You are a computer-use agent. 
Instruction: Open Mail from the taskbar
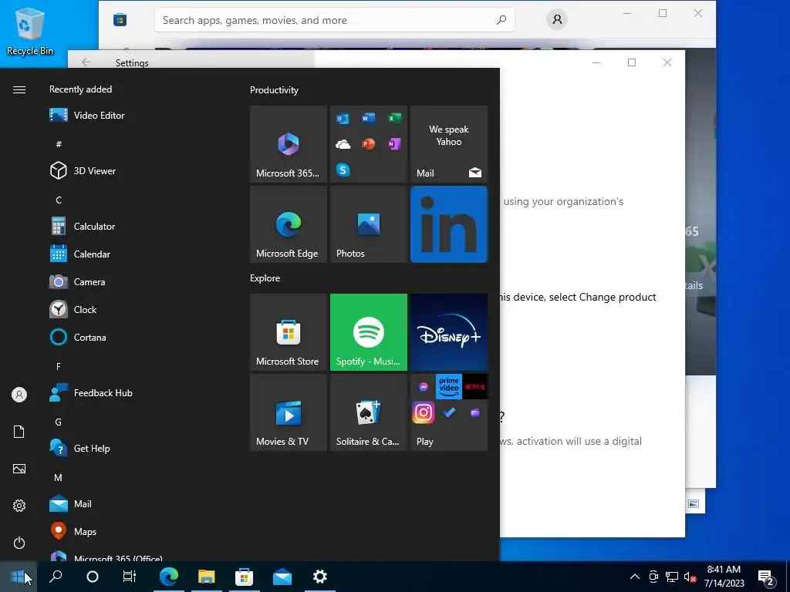click(282, 577)
